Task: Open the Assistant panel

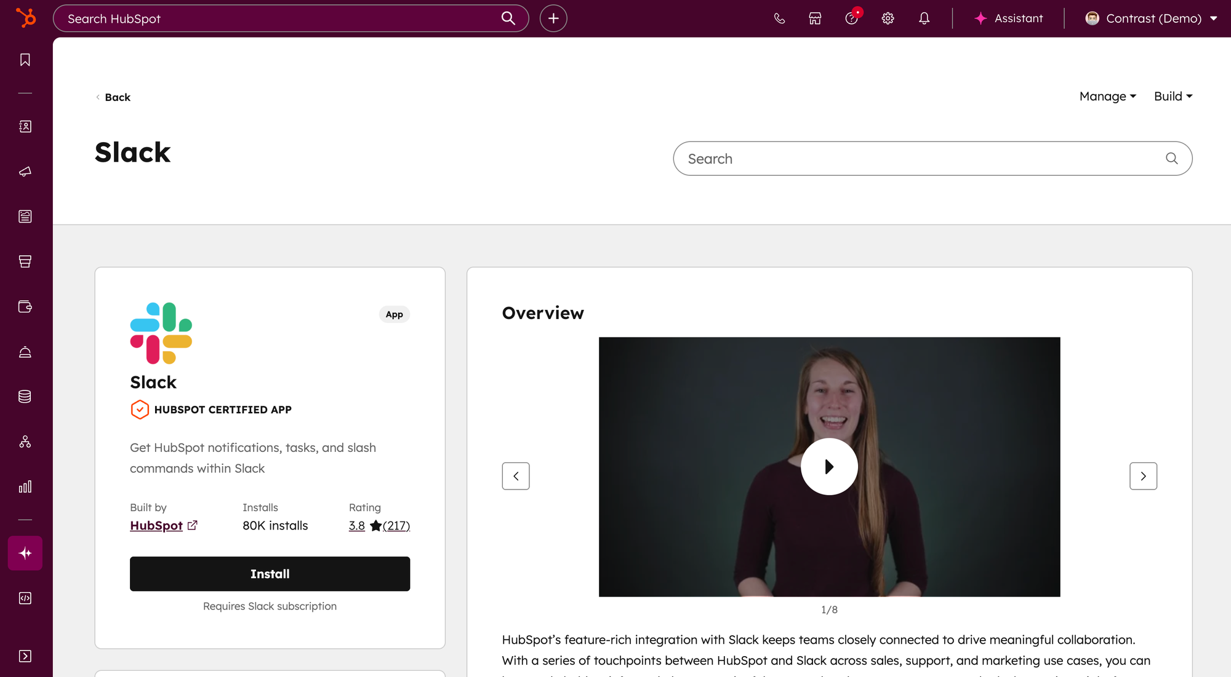Action: coord(1009,18)
